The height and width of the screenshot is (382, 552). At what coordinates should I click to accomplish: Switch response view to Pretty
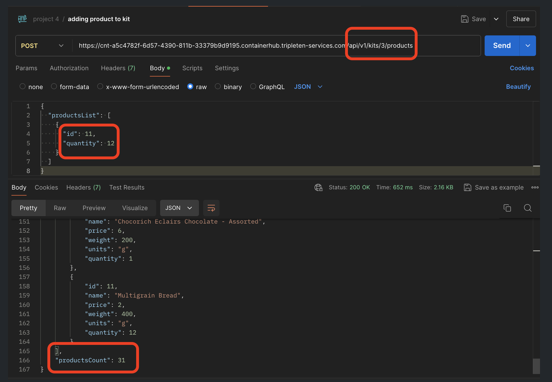pos(29,208)
